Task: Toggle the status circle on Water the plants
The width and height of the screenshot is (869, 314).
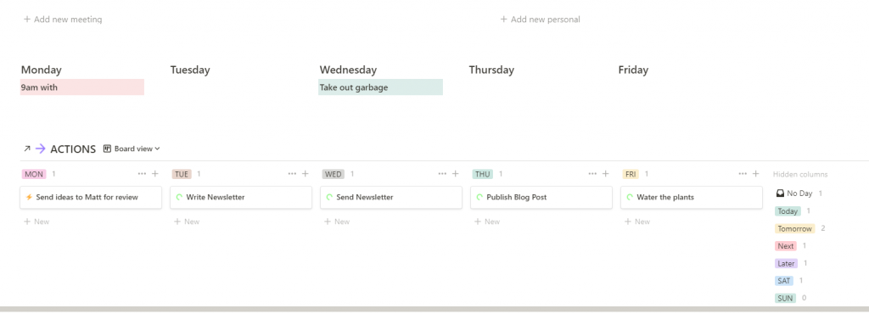Action: (x=631, y=197)
